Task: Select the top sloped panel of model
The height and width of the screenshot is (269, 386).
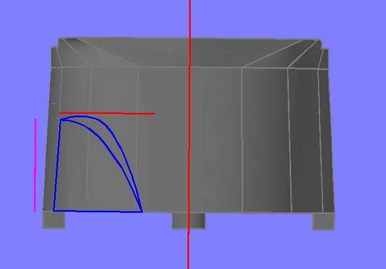Action: (x=190, y=53)
